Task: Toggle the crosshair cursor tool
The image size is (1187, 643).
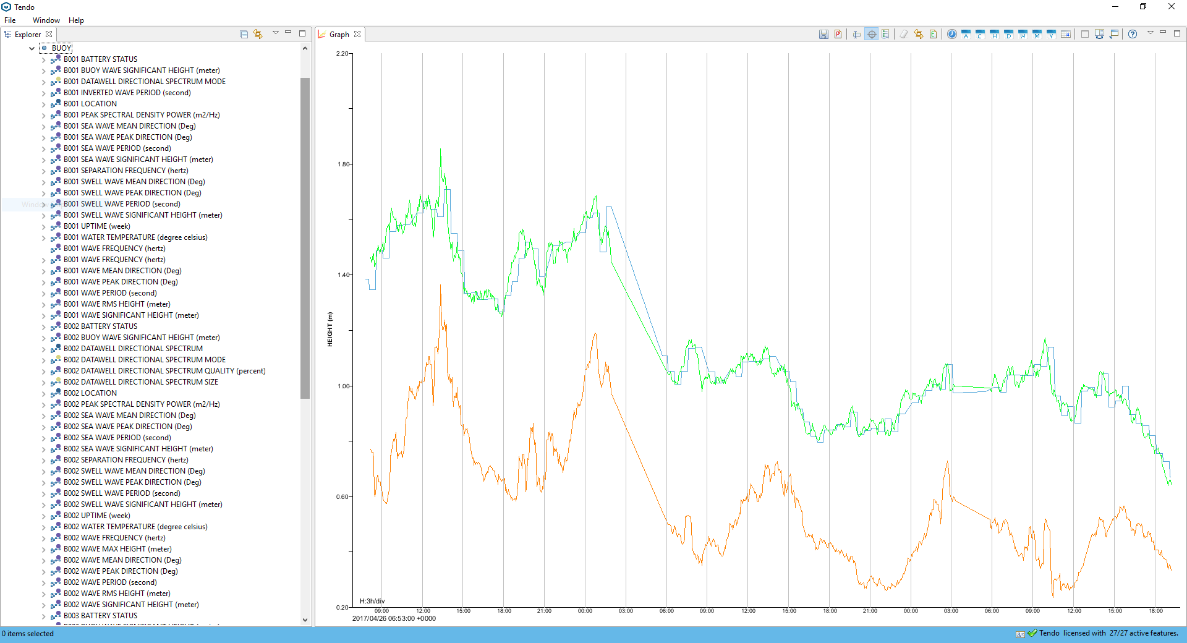Action: pos(871,35)
